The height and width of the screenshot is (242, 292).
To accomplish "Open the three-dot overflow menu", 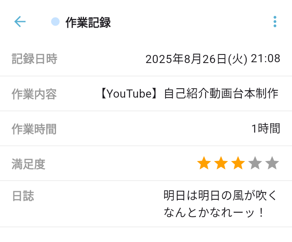I will coord(275,22).
